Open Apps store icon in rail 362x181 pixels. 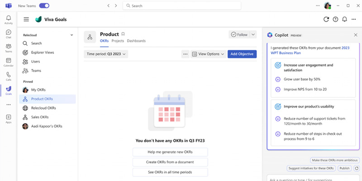9,119
